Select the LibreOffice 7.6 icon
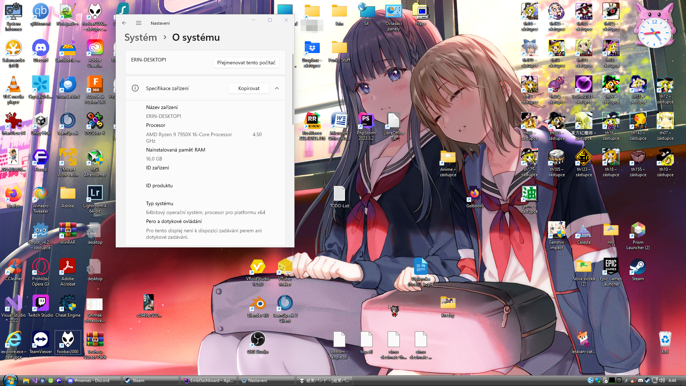Screen dimensions: 686x386 click(394, 126)
